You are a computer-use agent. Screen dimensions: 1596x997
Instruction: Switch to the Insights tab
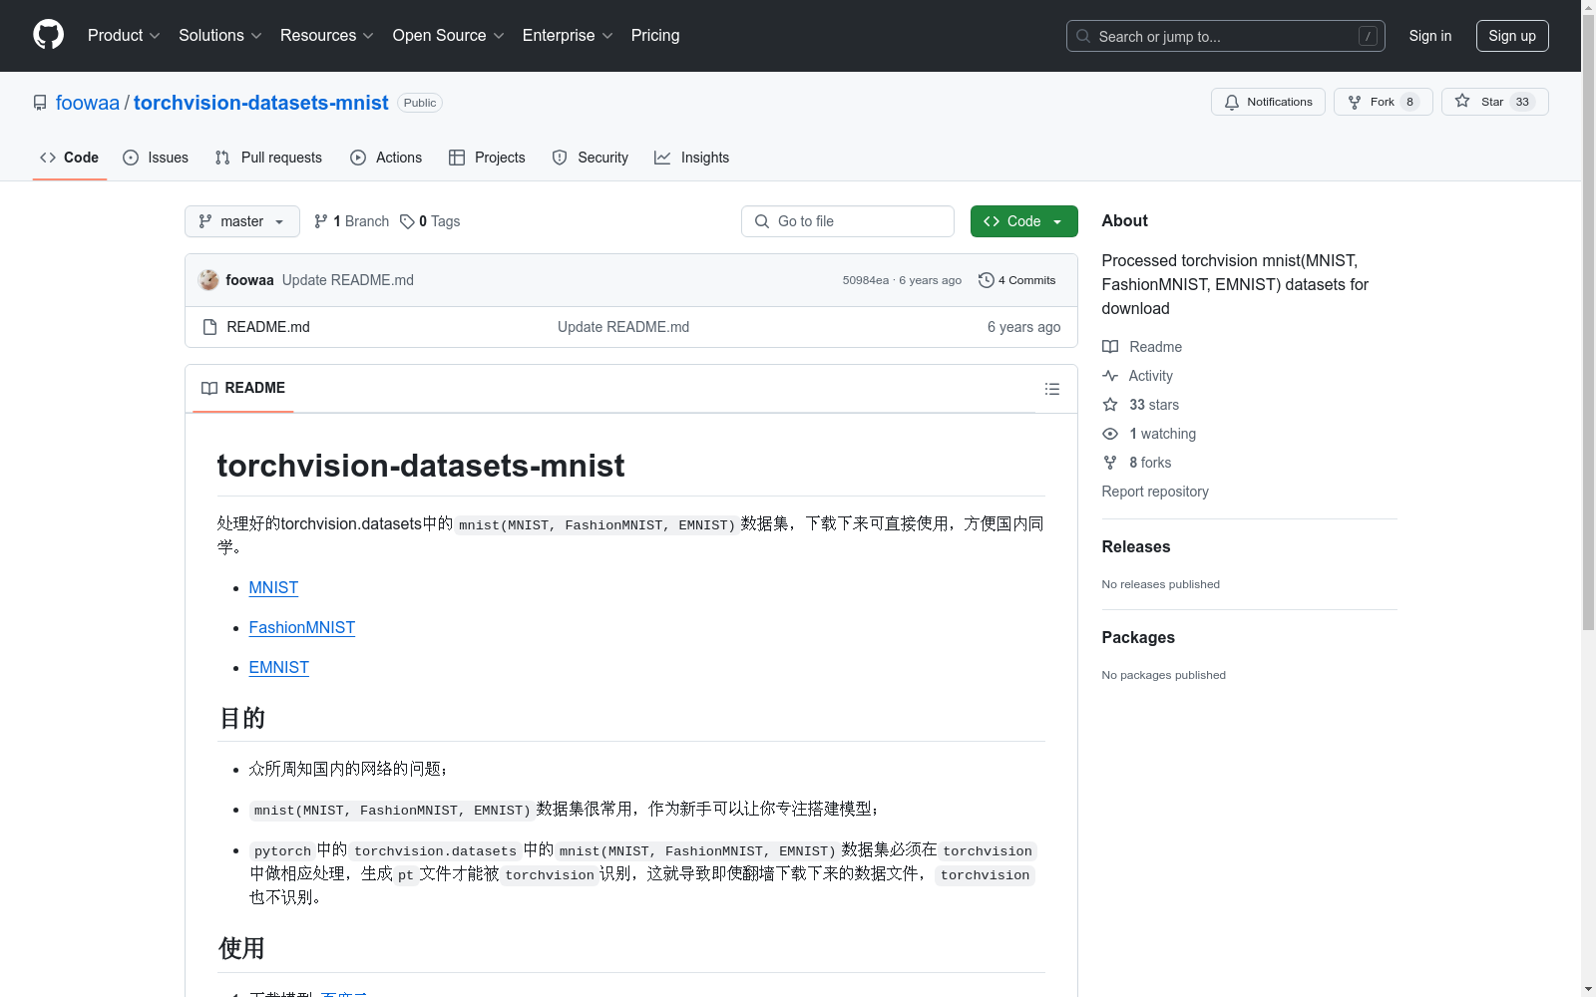point(692,158)
